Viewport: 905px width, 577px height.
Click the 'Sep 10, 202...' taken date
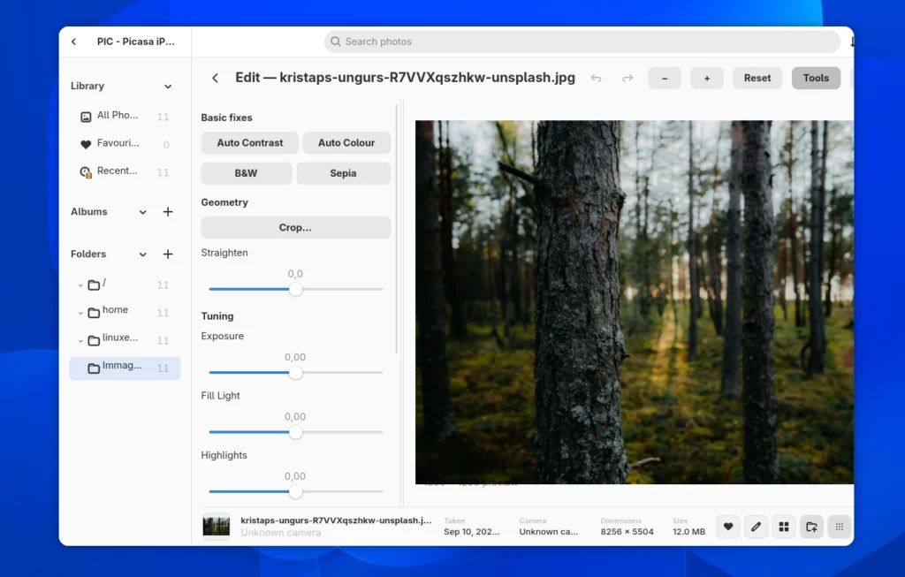[x=472, y=531]
